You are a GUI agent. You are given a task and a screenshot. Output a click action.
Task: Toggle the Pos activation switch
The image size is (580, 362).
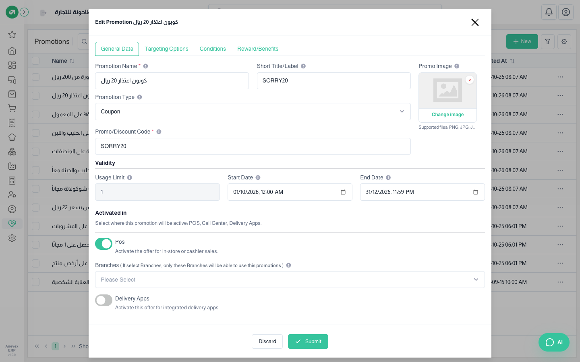104,244
